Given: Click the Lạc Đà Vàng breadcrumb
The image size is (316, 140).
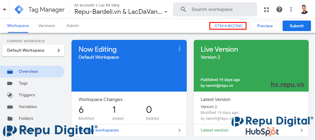Looking at the screenshot, I should 109,5.
